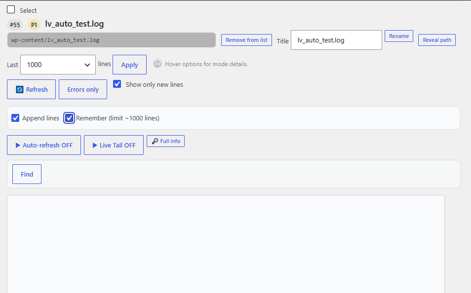Click the #55 badge
The image size is (471, 293).
coord(15,25)
